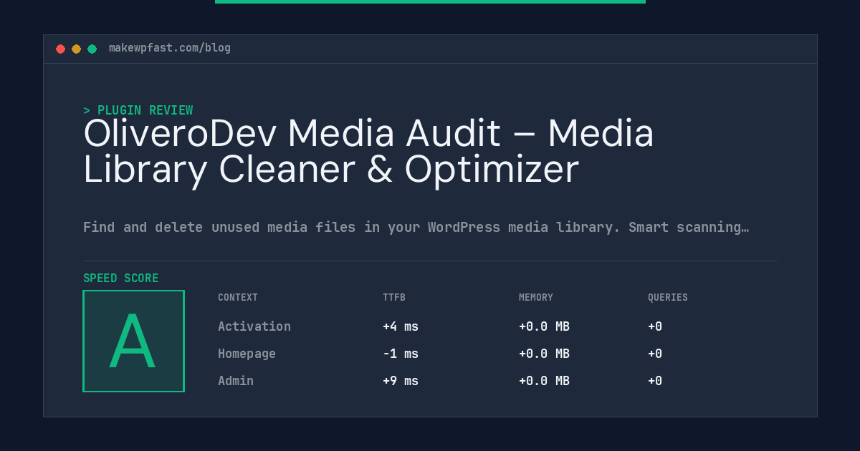Viewport: 860px width, 451px height.
Task: Click the grade A score box
Action: point(133,341)
